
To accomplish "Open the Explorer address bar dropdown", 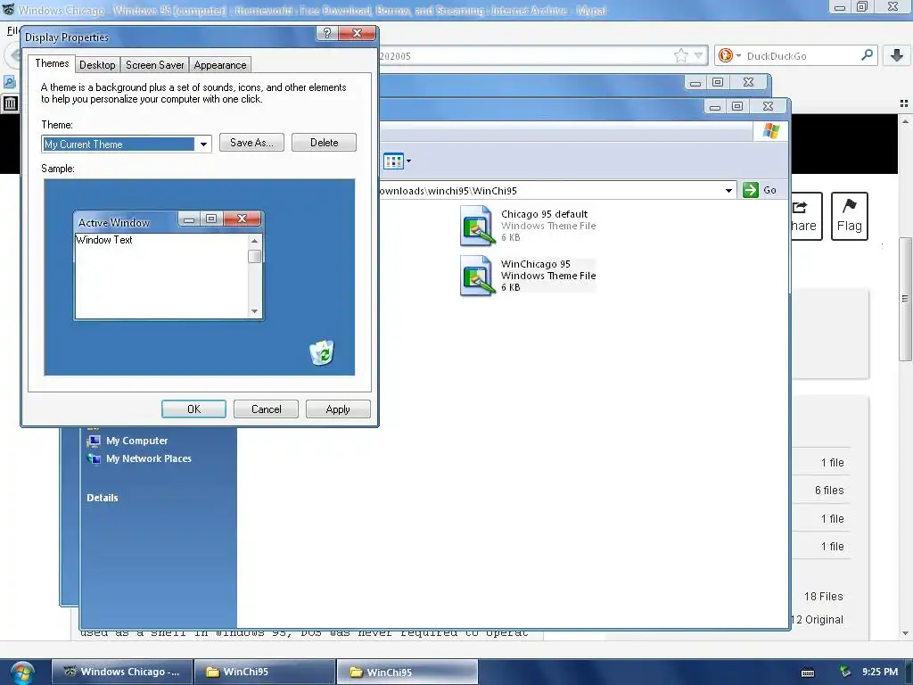I will pos(728,191).
